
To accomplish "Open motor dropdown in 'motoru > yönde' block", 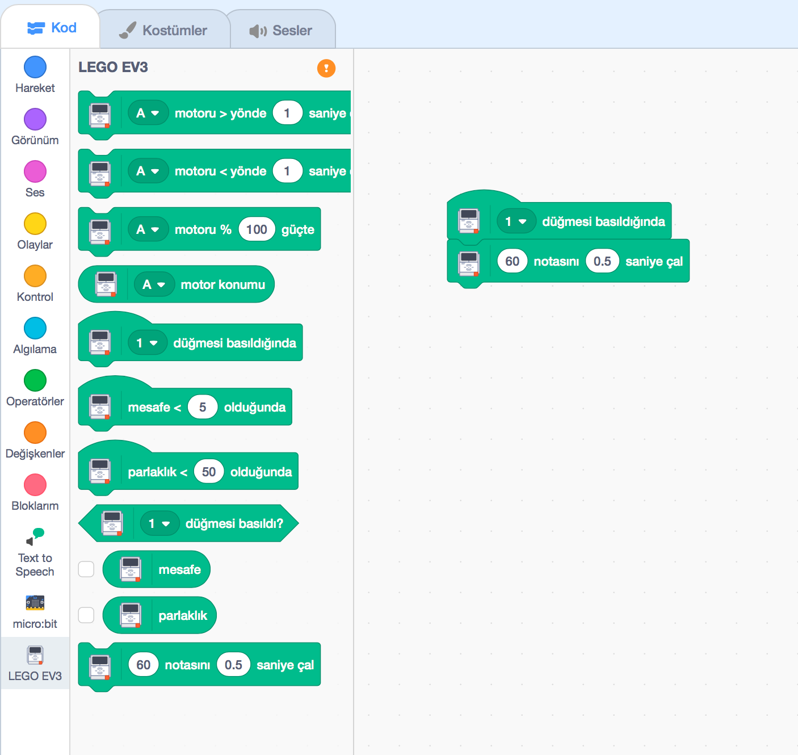I will point(148,113).
